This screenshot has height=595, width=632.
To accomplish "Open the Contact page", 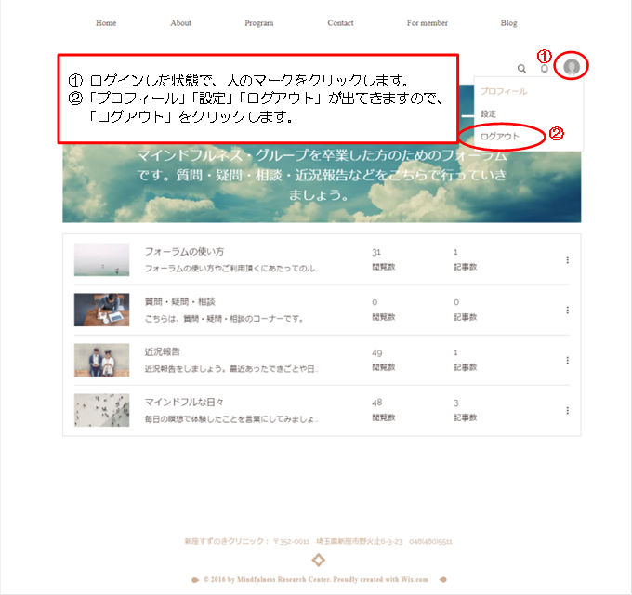I will (x=340, y=23).
